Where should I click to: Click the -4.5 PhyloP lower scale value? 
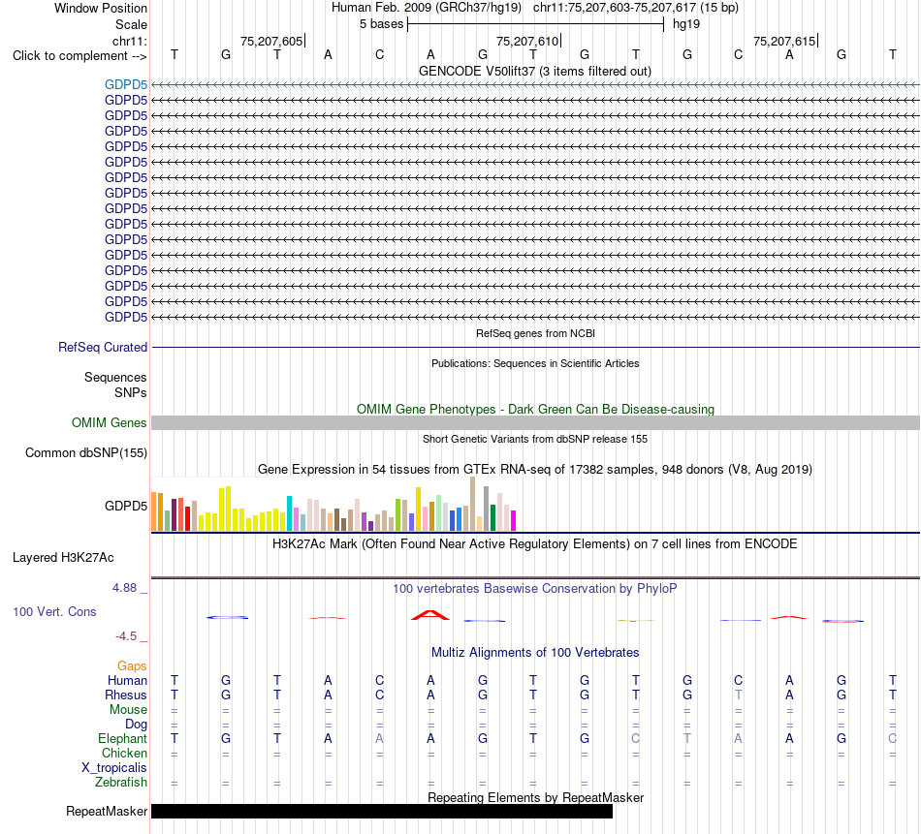[126, 636]
